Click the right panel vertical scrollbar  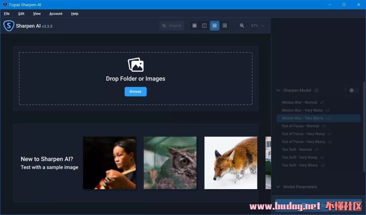pyautogui.click(x=364, y=127)
